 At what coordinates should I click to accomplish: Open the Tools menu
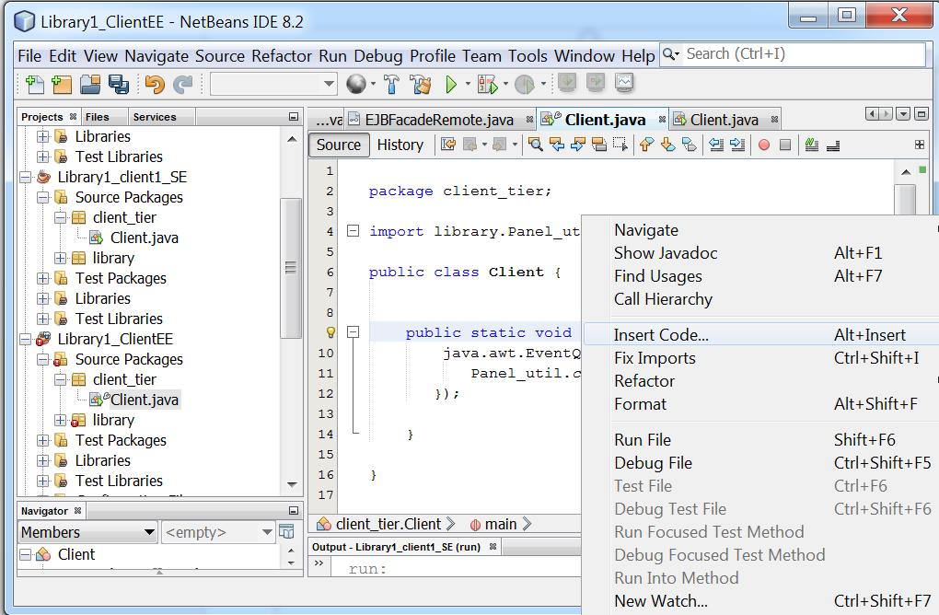tap(527, 55)
